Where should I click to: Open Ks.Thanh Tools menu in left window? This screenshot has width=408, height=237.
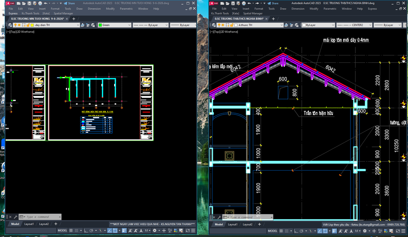tap(31, 13)
